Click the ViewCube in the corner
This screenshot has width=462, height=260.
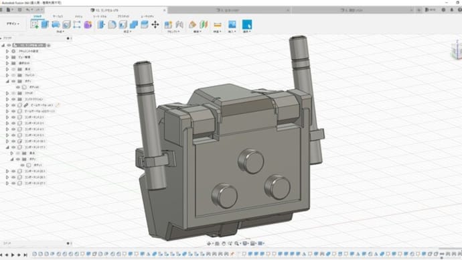[x=457, y=51]
